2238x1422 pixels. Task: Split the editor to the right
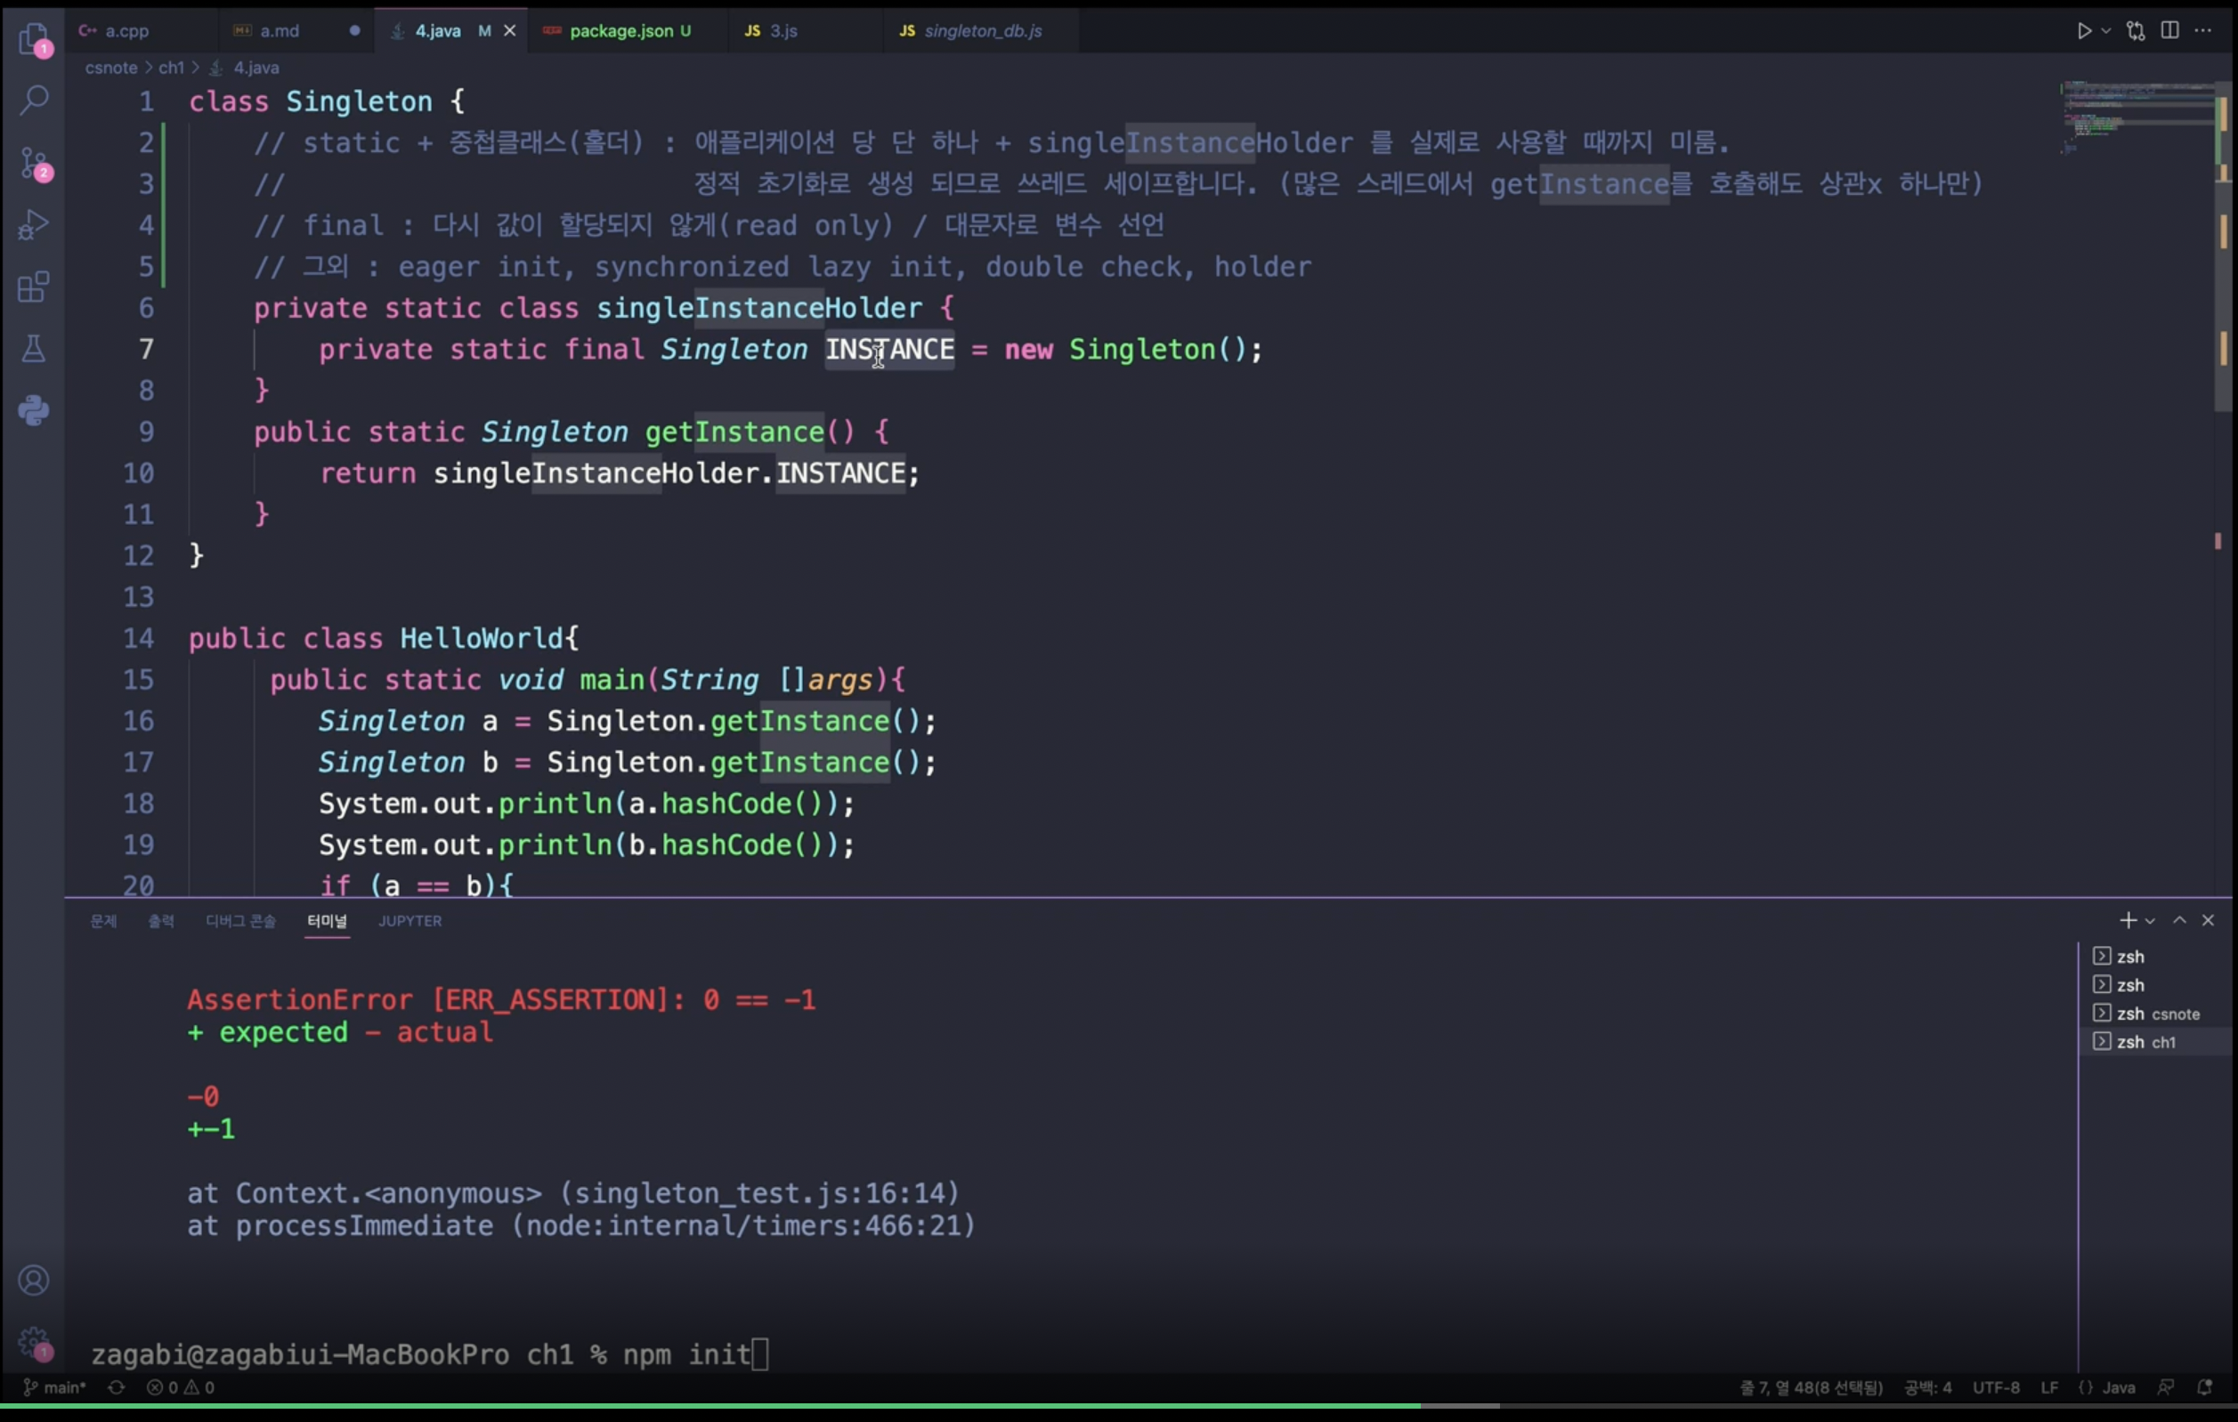(2169, 30)
